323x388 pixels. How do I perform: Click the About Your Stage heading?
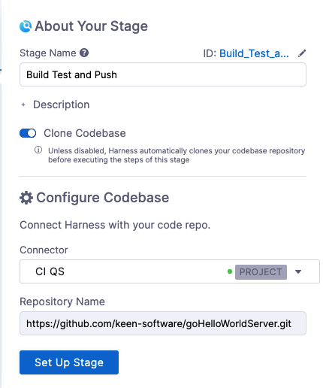point(92,26)
